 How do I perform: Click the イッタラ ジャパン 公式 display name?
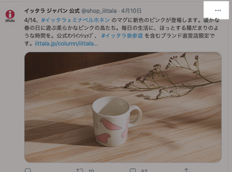click(52, 11)
